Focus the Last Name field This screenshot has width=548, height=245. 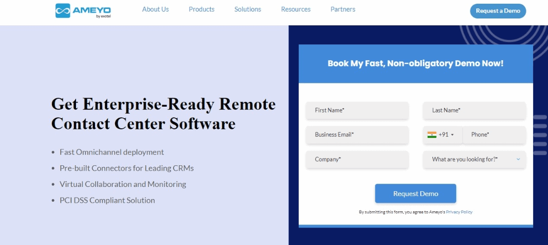[x=474, y=110]
